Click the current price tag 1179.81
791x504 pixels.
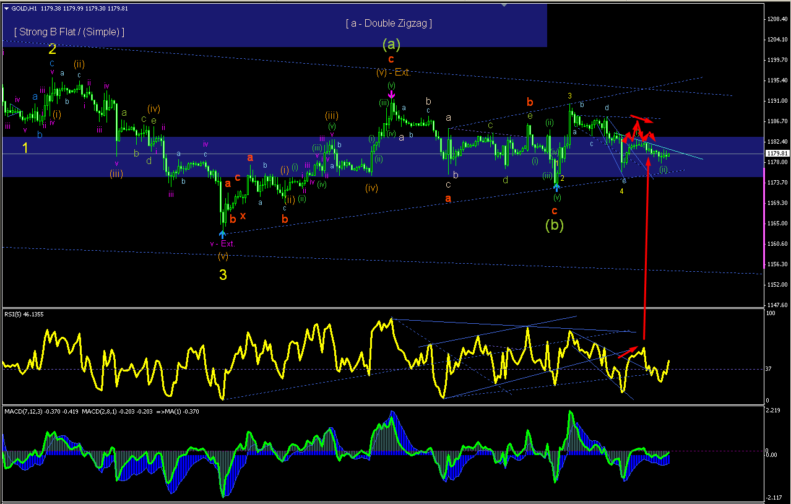coord(777,154)
